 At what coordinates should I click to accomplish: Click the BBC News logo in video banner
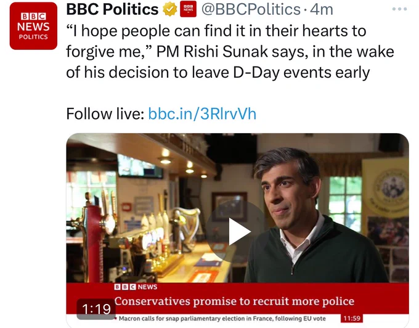(136, 287)
